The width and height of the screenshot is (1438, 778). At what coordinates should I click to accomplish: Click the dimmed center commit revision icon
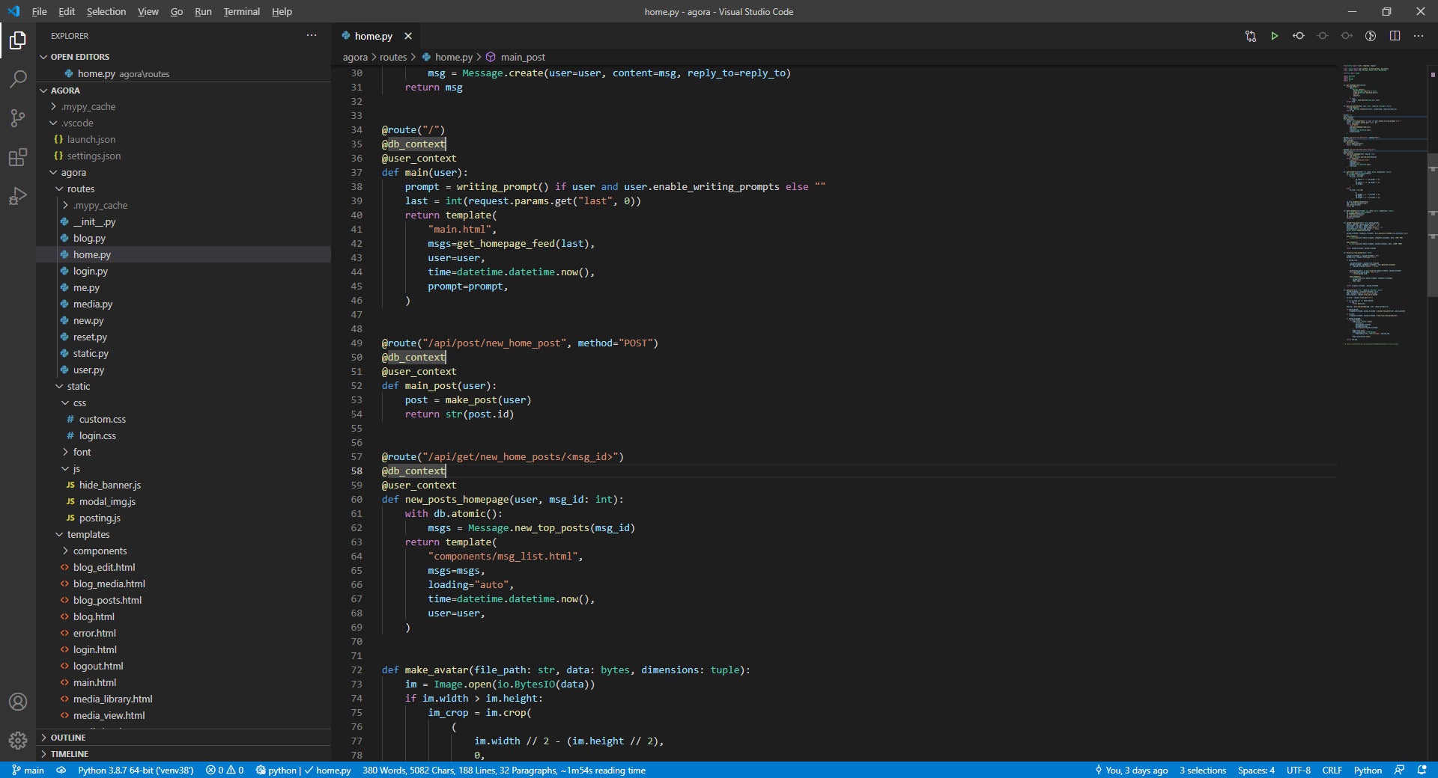coord(1323,36)
